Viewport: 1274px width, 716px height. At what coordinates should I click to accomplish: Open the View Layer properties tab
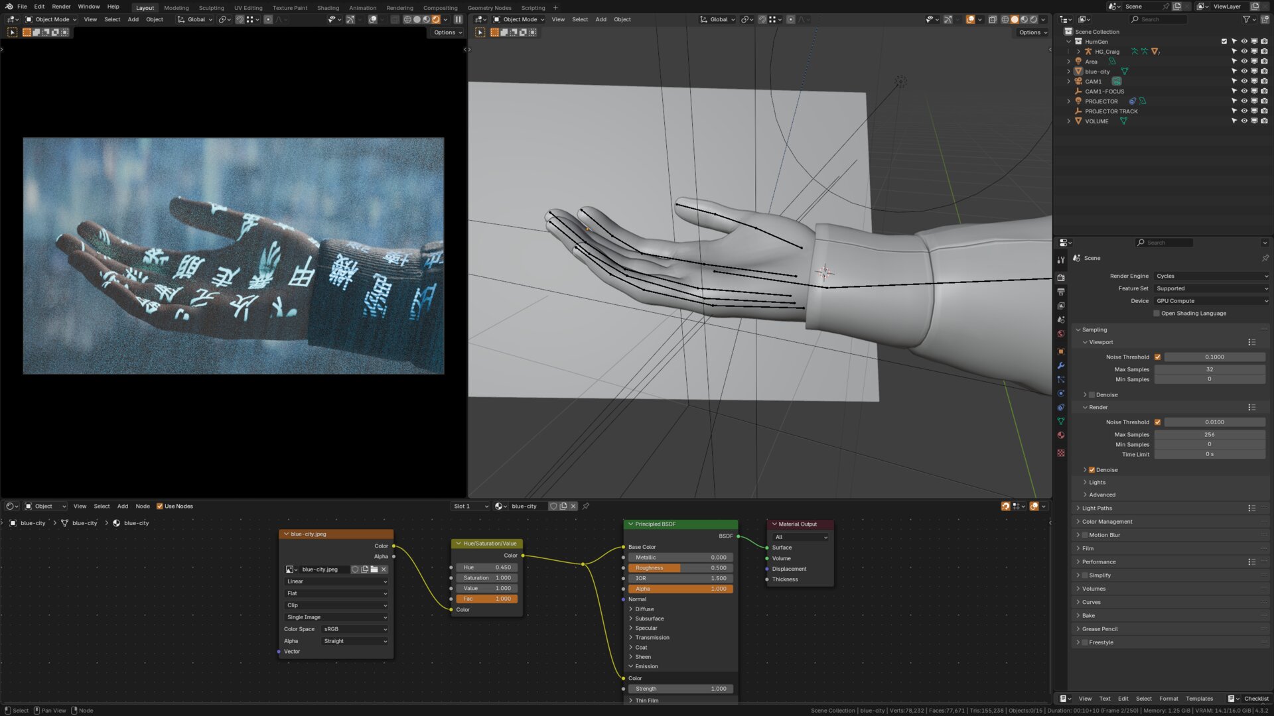[1061, 306]
